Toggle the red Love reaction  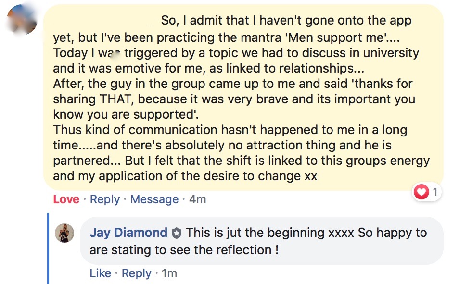pyautogui.click(x=66, y=199)
